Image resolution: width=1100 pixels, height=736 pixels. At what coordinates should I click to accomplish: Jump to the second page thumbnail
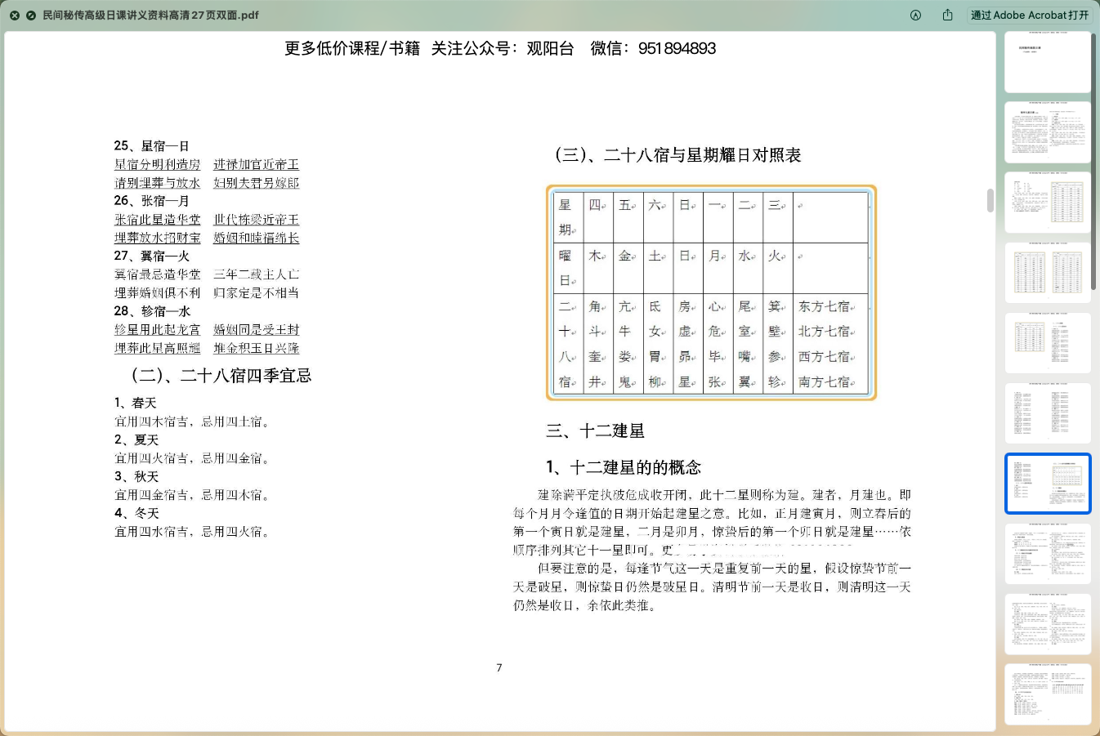click(1047, 132)
